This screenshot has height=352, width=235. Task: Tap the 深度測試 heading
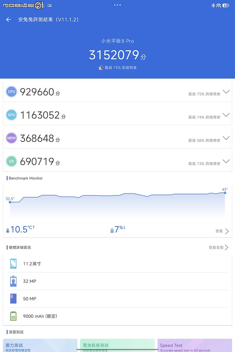click(x=16, y=332)
